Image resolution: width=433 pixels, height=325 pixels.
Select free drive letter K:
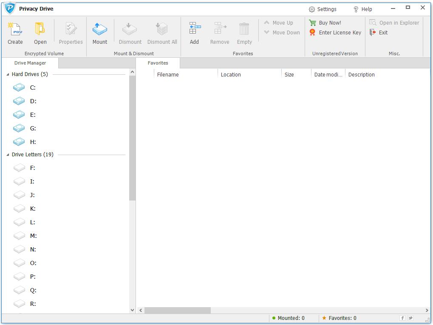click(24, 209)
